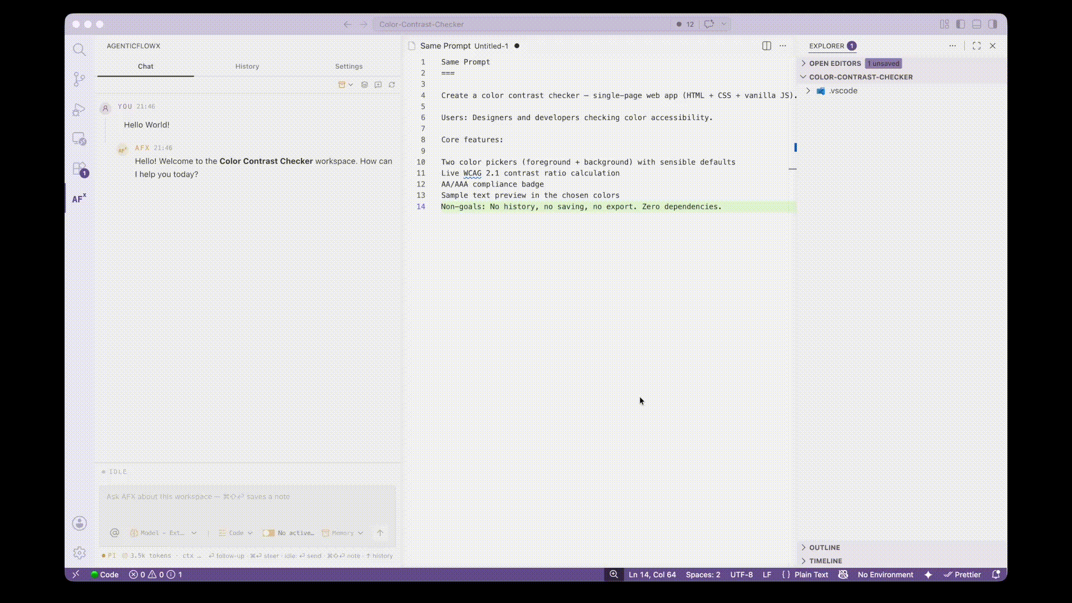Click the layers stack icon in chat toolbar

pos(365,85)
